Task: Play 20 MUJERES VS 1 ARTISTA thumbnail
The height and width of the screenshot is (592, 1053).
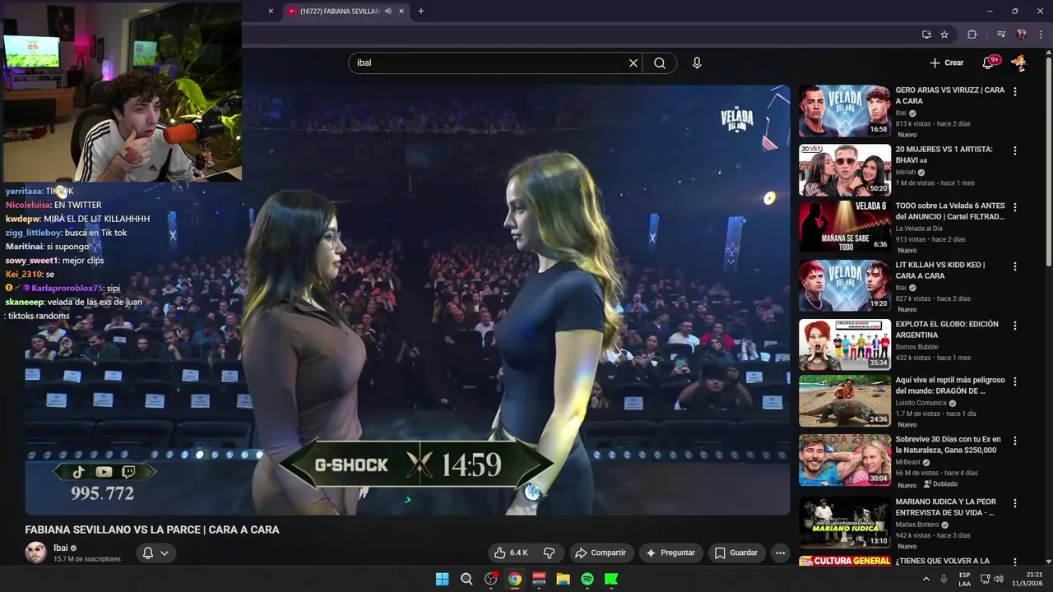Action: point(845,170)
